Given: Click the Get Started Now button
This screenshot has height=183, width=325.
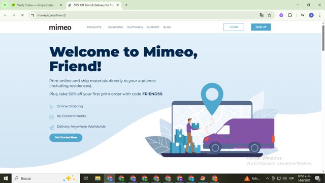Looking at the screenshot, I should click(66, 138).
